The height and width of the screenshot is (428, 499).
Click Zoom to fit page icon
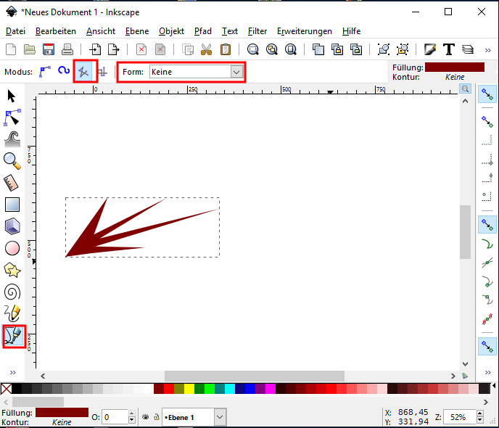pos(291,49)
